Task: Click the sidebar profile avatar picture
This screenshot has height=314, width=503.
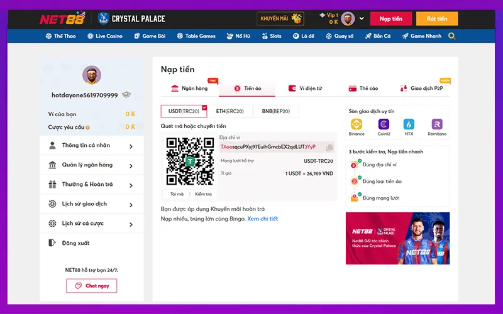Action: (92, 75)
